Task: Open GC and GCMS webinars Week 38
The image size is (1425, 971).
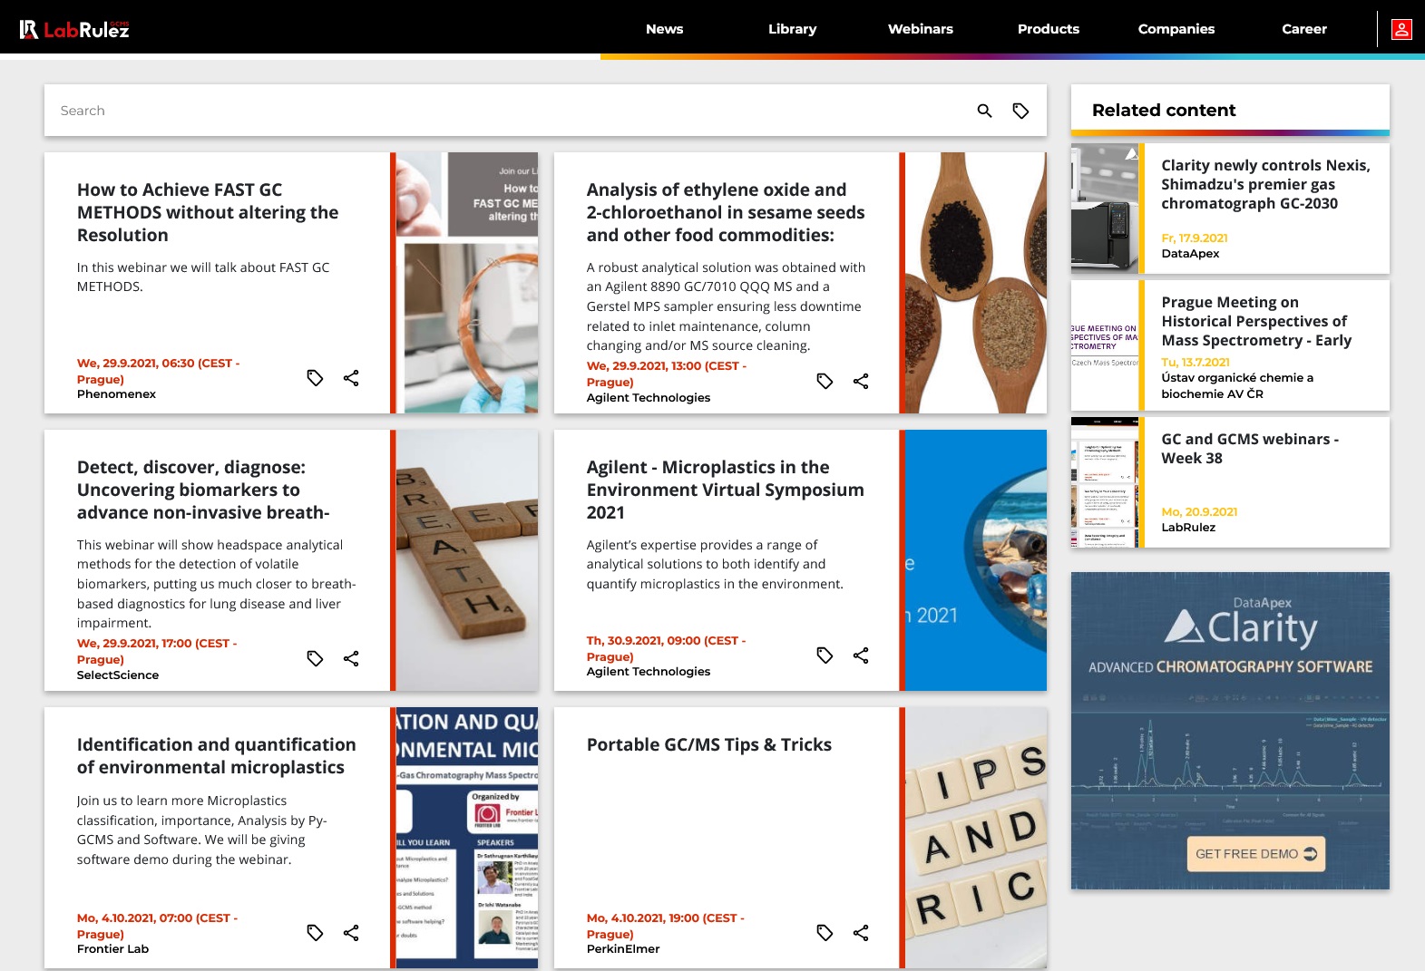Action: [x=1249, y=448]
